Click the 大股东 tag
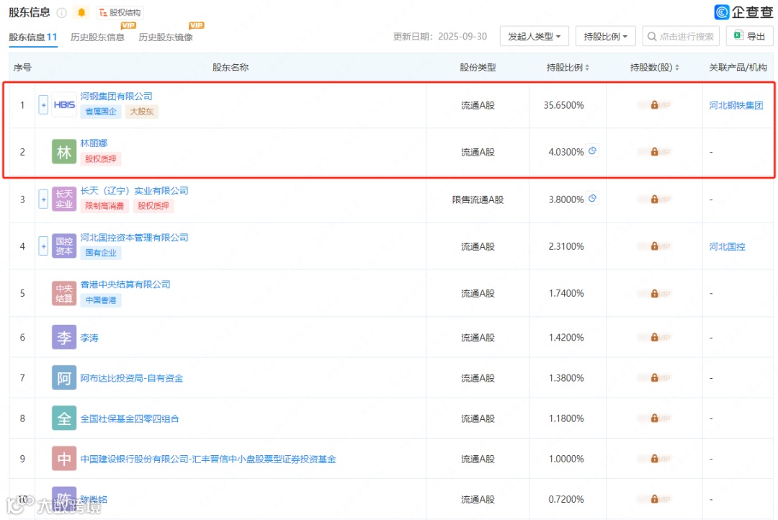The height and width of the screenshot is (520, 778). 141,112
